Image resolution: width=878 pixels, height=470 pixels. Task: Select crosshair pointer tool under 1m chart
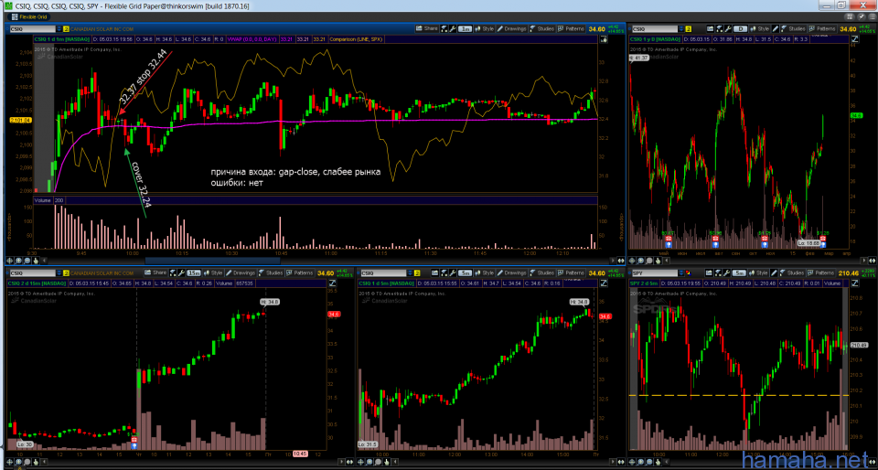9,261
